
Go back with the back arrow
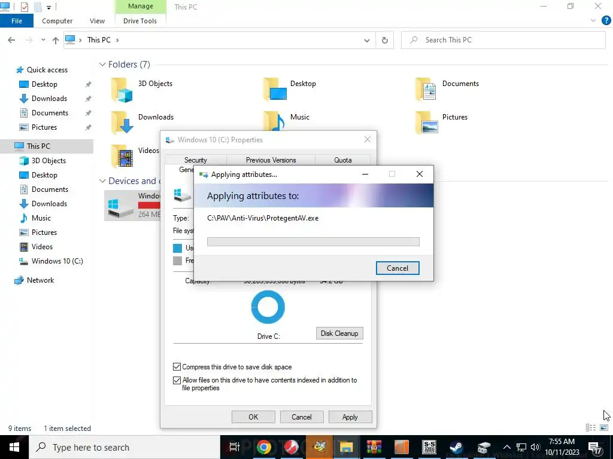(x=11, y=40)
